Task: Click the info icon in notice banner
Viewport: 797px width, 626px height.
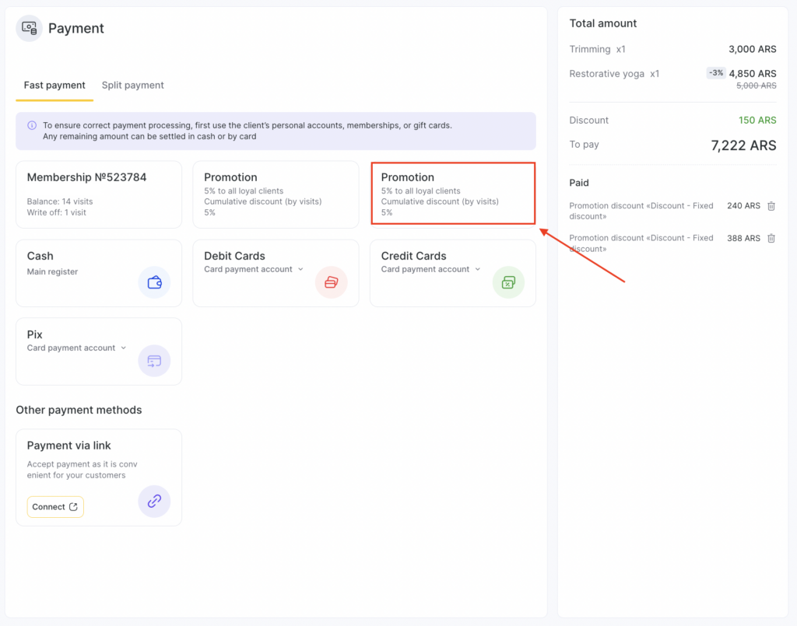Action: coord(32,125)
